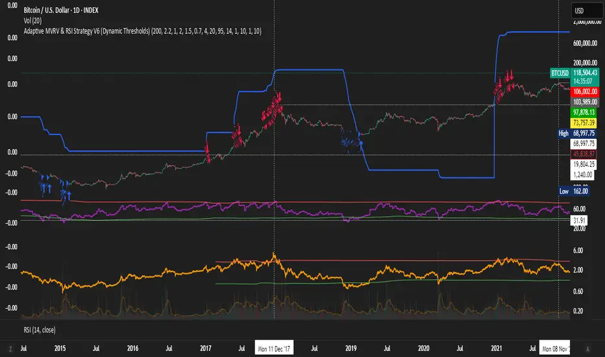Click the 19,804.25 price label
This screenshot has width=605, height=357.
584,164
